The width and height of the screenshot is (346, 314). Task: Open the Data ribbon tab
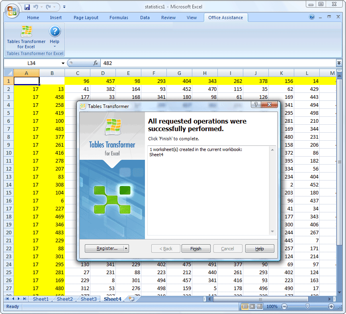coord(145,18)
